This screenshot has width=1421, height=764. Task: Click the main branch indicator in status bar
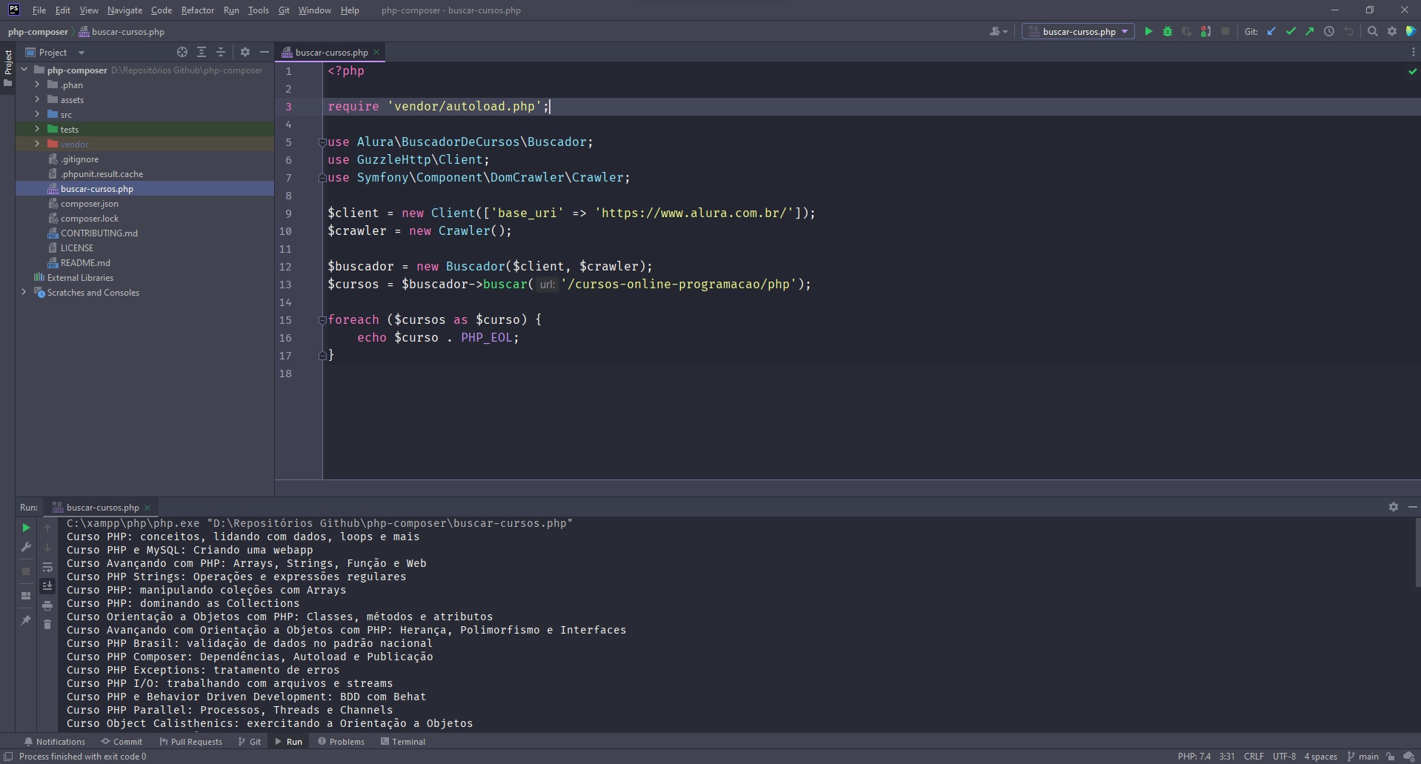1363,757
